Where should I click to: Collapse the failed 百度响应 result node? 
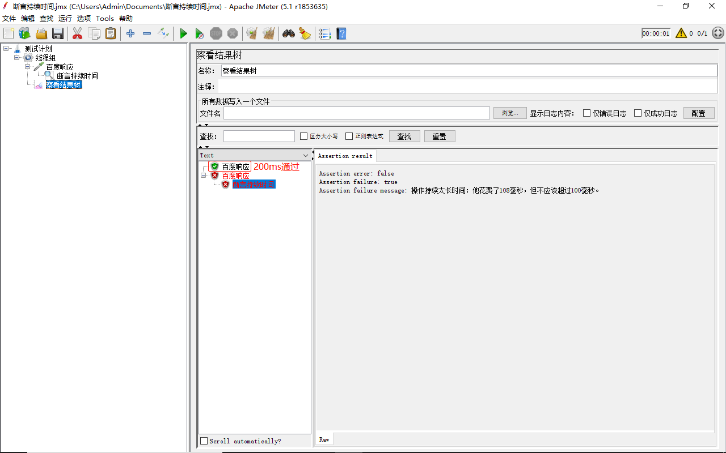pos(204,176)
